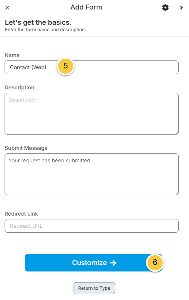Viewport: 189px width, 300px height.
Task: Select the Redirect URL input field
Action: pyautogui.click(x=91, y=226)
